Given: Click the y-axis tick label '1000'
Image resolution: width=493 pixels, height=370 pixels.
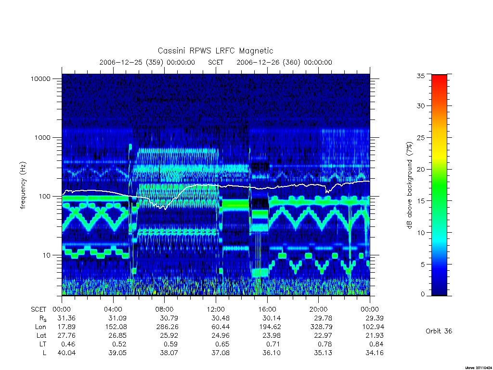Looking at the screenshot, I should (x=42, y=137).
